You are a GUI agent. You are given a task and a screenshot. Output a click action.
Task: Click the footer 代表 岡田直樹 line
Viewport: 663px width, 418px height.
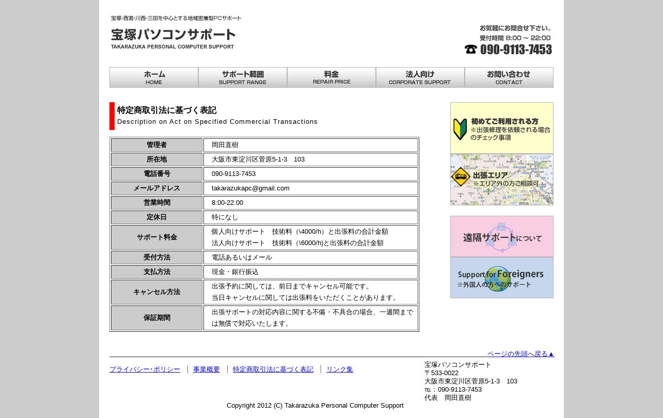point(448,398)
